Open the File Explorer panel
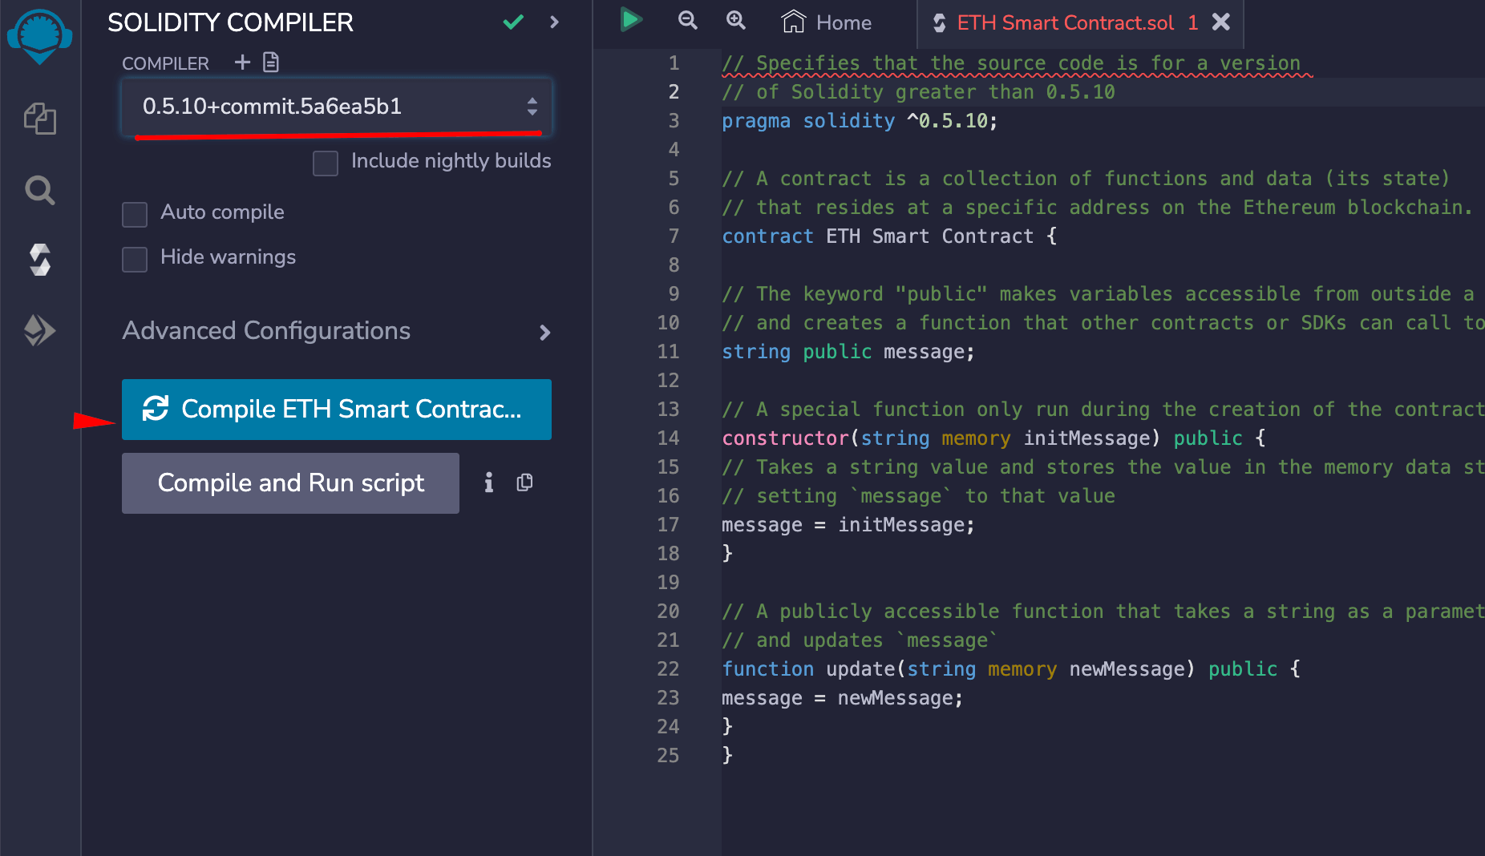 point(40,119)
